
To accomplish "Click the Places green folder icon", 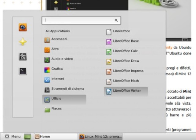I will (47, 110).
